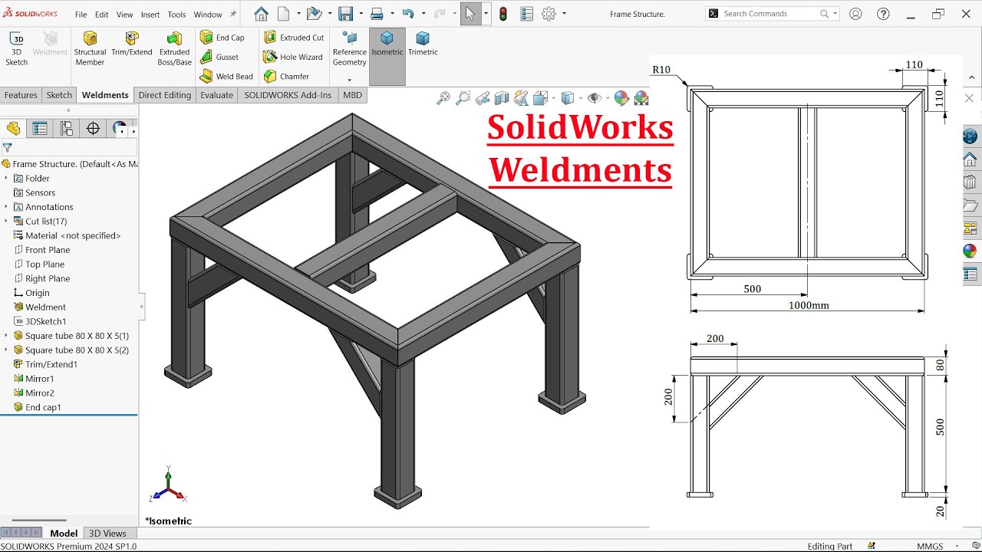Undo the last action
Viewport: 982px width, 552px height.
click(408, 14)
